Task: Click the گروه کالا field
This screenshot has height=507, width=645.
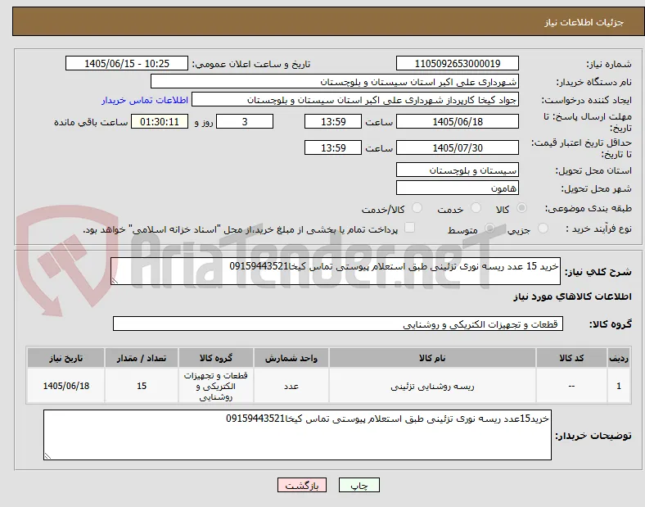Action: click(x=338, y=324)
